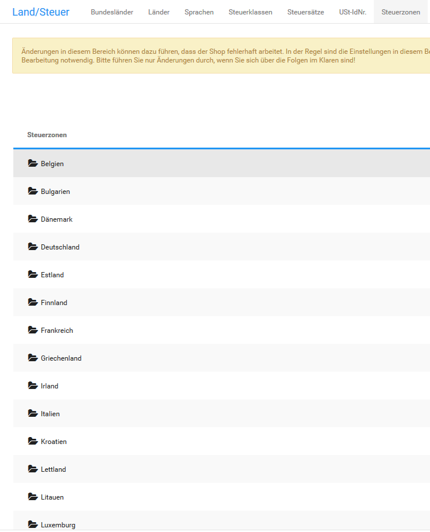Click the Lettland tax zone name
The image size is (430, 532).
pyautogui.click(x=53, y=469)
